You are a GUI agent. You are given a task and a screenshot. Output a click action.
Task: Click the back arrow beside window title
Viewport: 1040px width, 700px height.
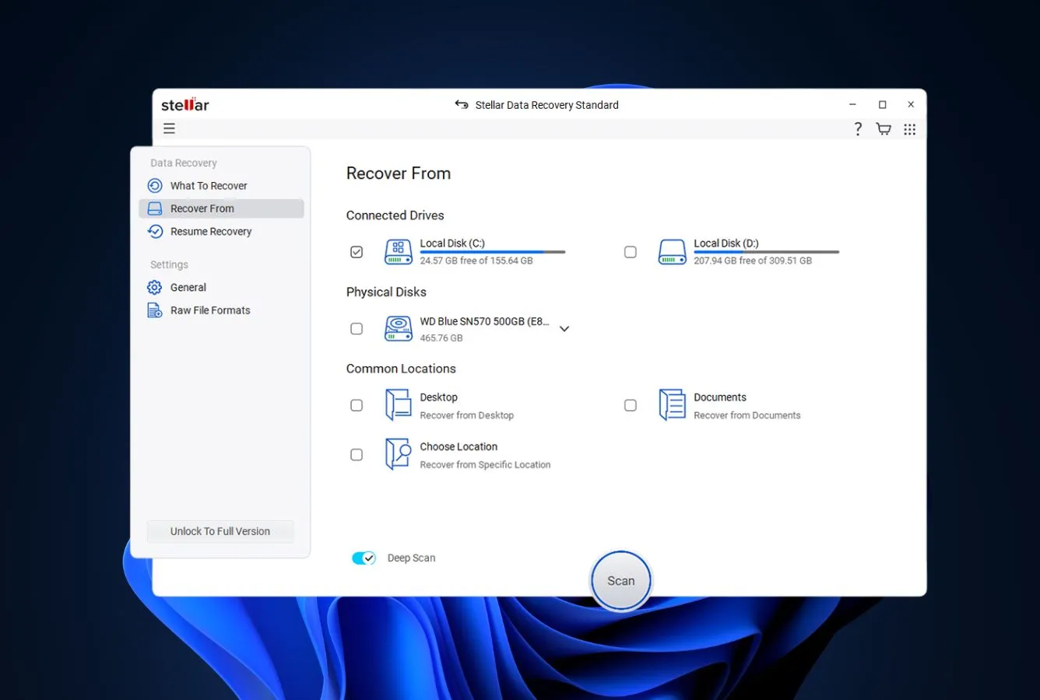click(462, 104)
